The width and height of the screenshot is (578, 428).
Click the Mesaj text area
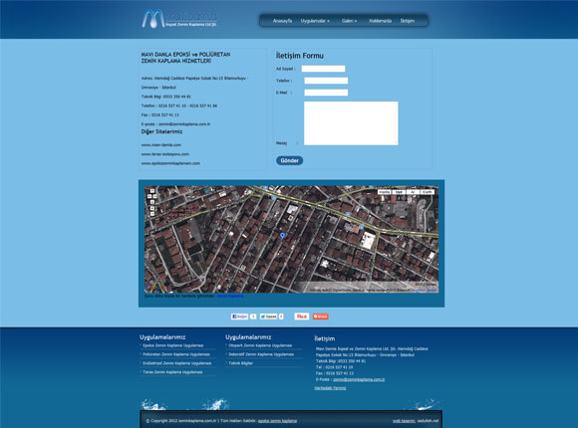(351, 123)
